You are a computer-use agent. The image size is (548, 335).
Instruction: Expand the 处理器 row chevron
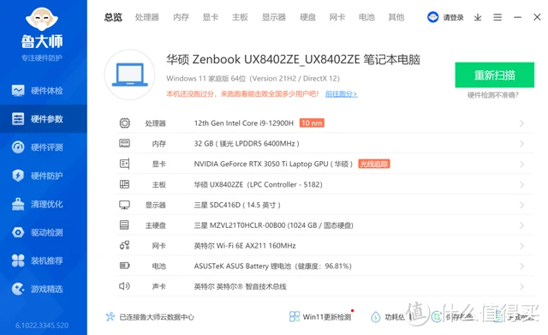tap(521, 123)
